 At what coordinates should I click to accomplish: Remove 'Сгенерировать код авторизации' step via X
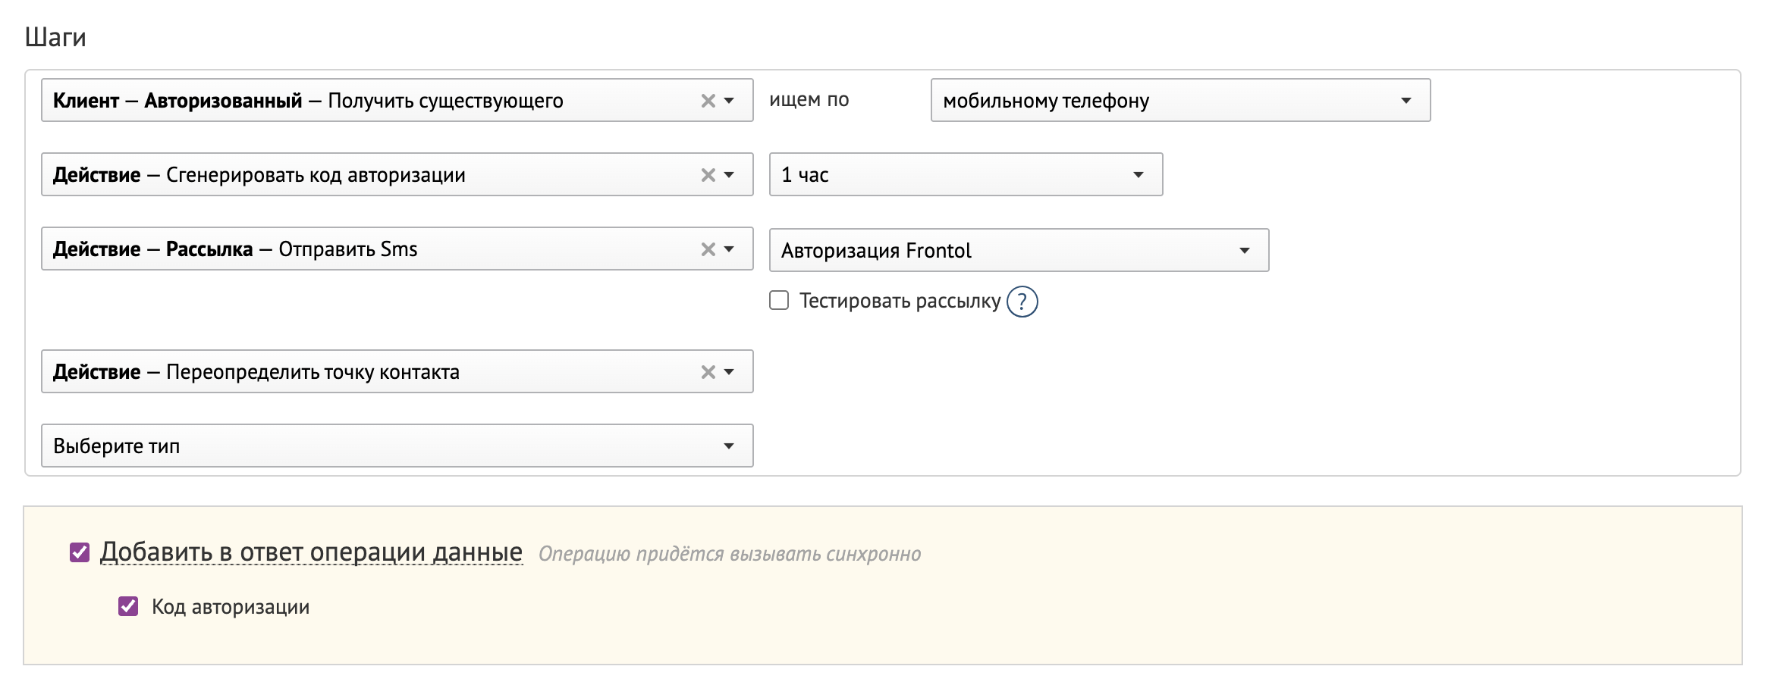pos(708,175)
